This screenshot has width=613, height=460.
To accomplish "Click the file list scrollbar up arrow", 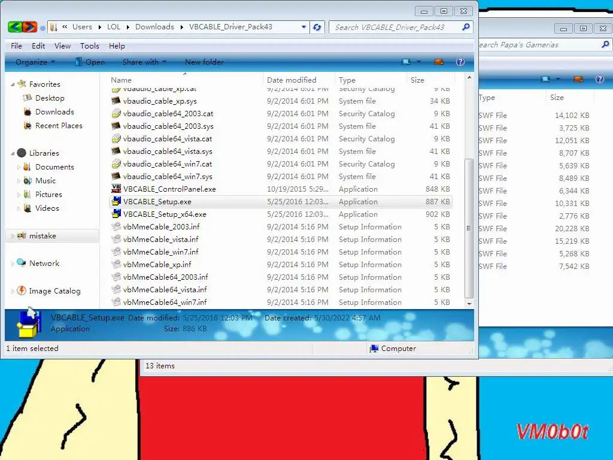I will [469, 77].
